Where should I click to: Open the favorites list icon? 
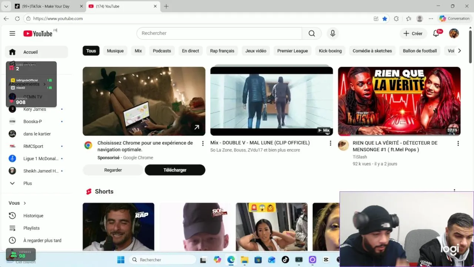pos(408,19)
